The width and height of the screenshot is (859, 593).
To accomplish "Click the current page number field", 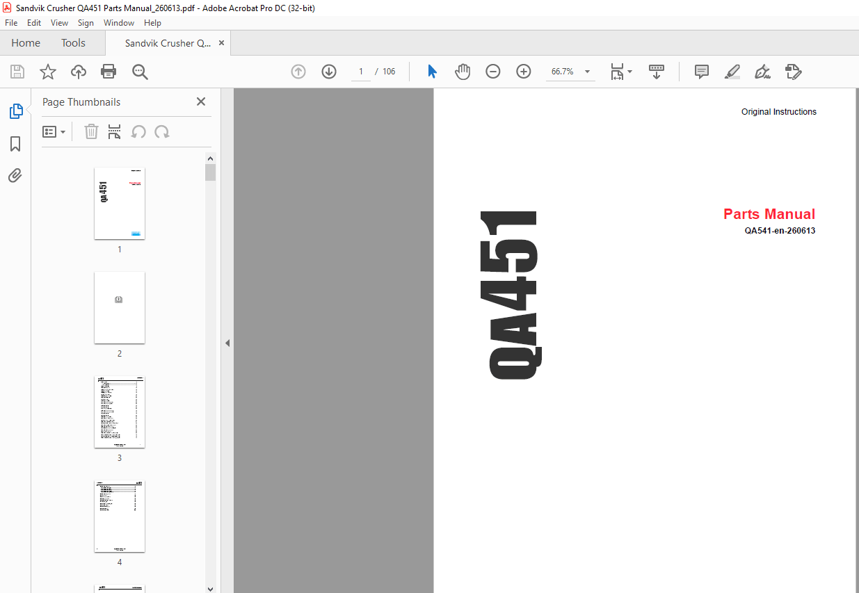I will click(360, 72).
